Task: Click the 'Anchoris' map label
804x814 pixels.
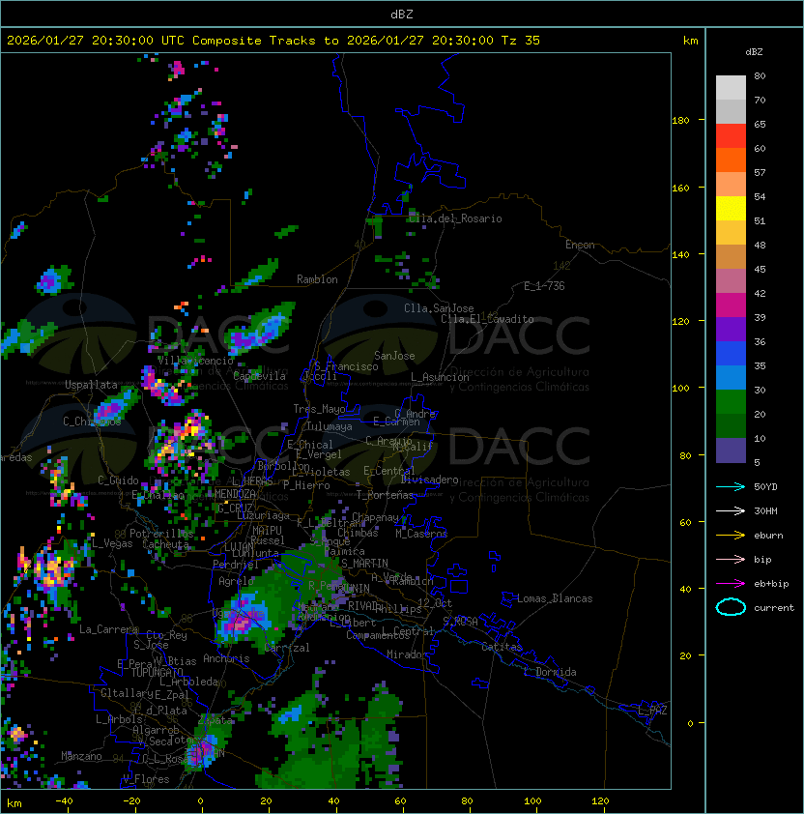Action: pyautogui.click(x=226, y=658)
